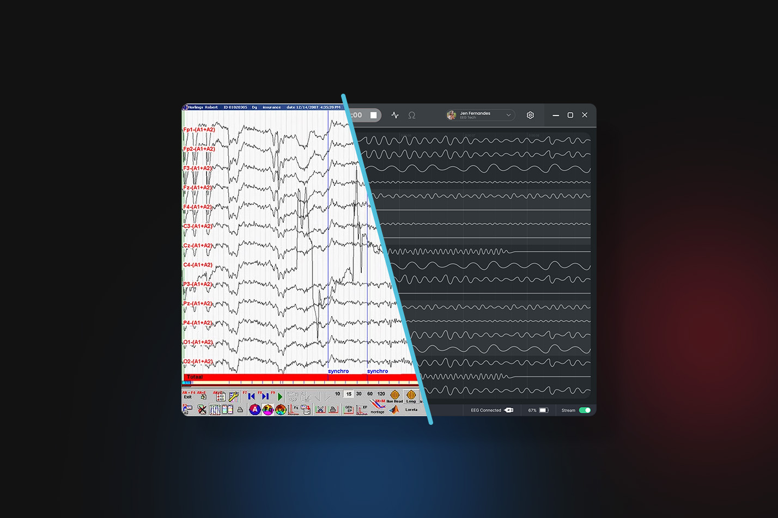Open the coherence map 'Co' head icon
The height and width of the screenshot is (518, 778).
(281, 410)
